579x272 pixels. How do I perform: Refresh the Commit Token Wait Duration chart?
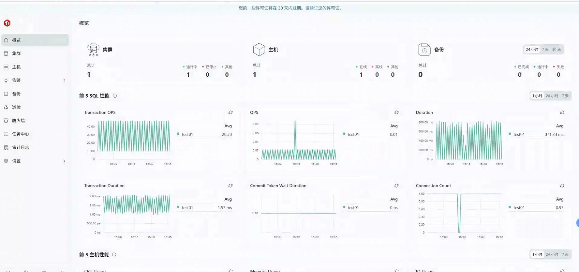[x=396, y=186]
